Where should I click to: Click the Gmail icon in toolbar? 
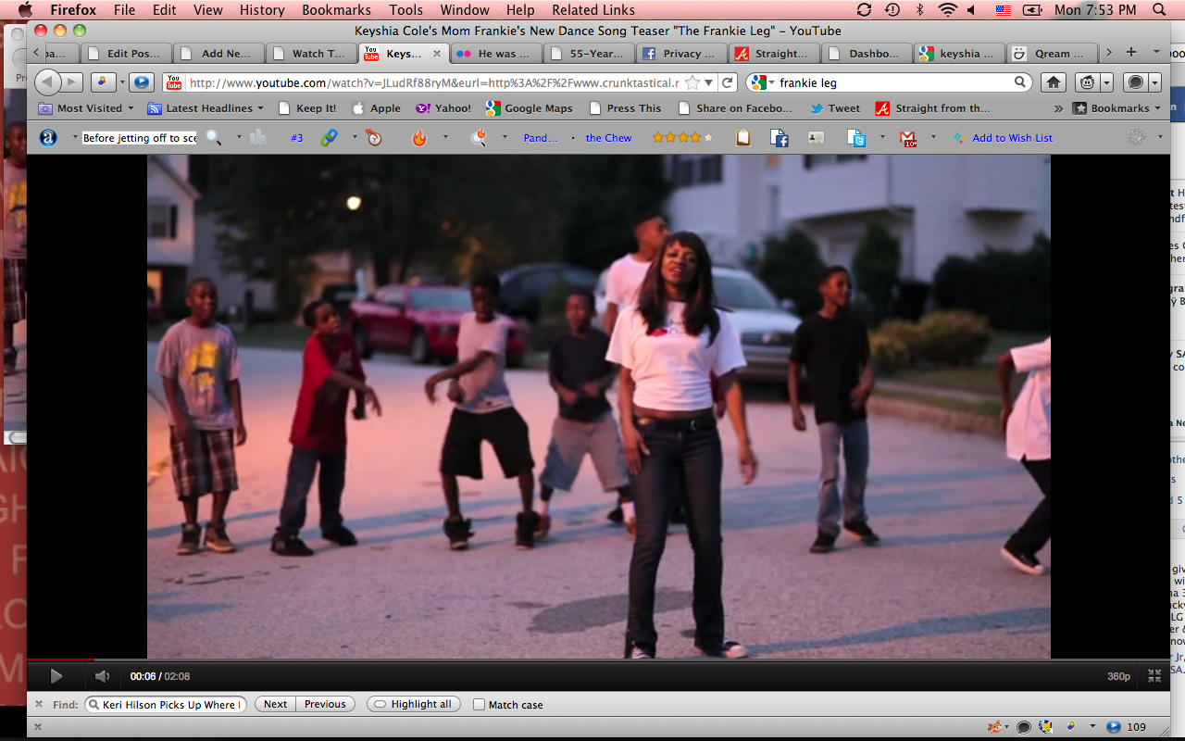click(907, 138)
